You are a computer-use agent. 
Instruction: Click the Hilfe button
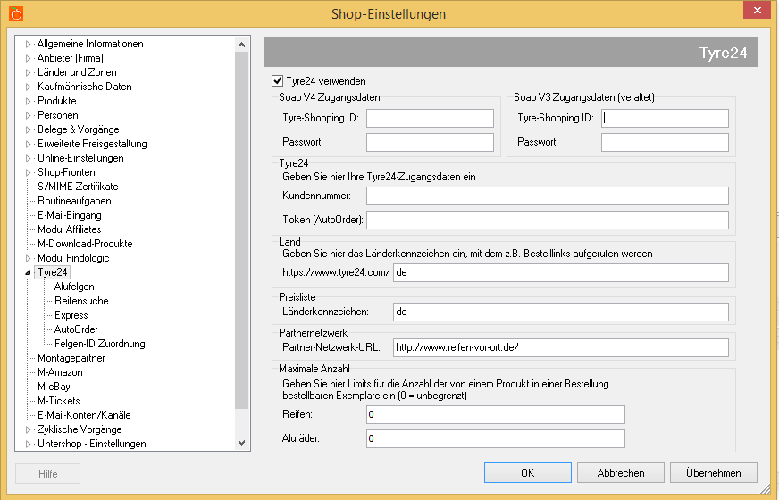47,474
